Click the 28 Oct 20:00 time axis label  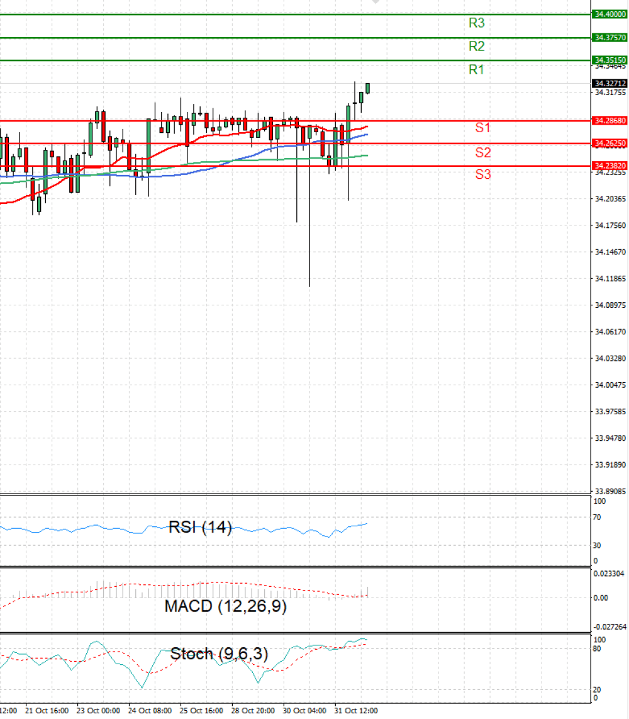click(x=253, y=710)
